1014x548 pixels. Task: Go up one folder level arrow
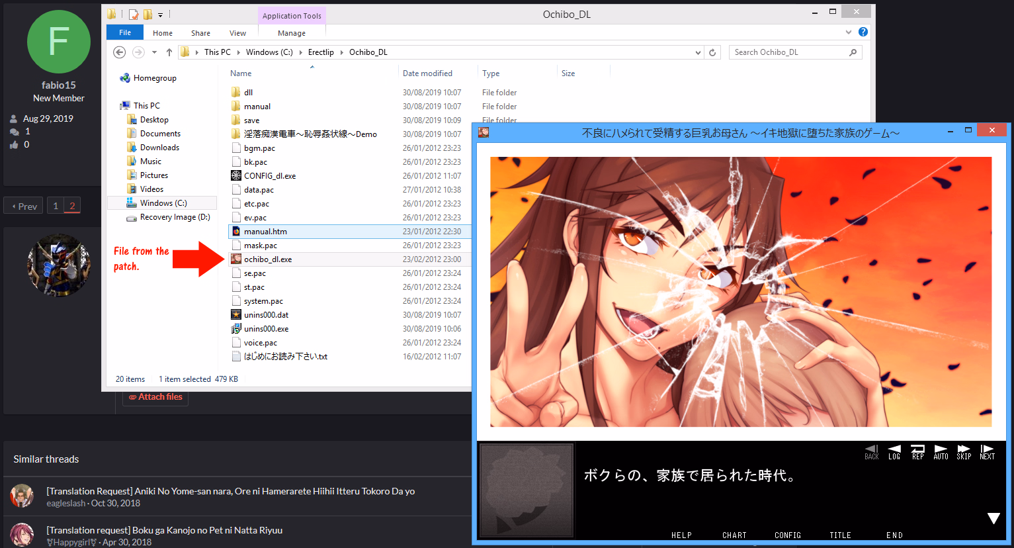(169, 52)
